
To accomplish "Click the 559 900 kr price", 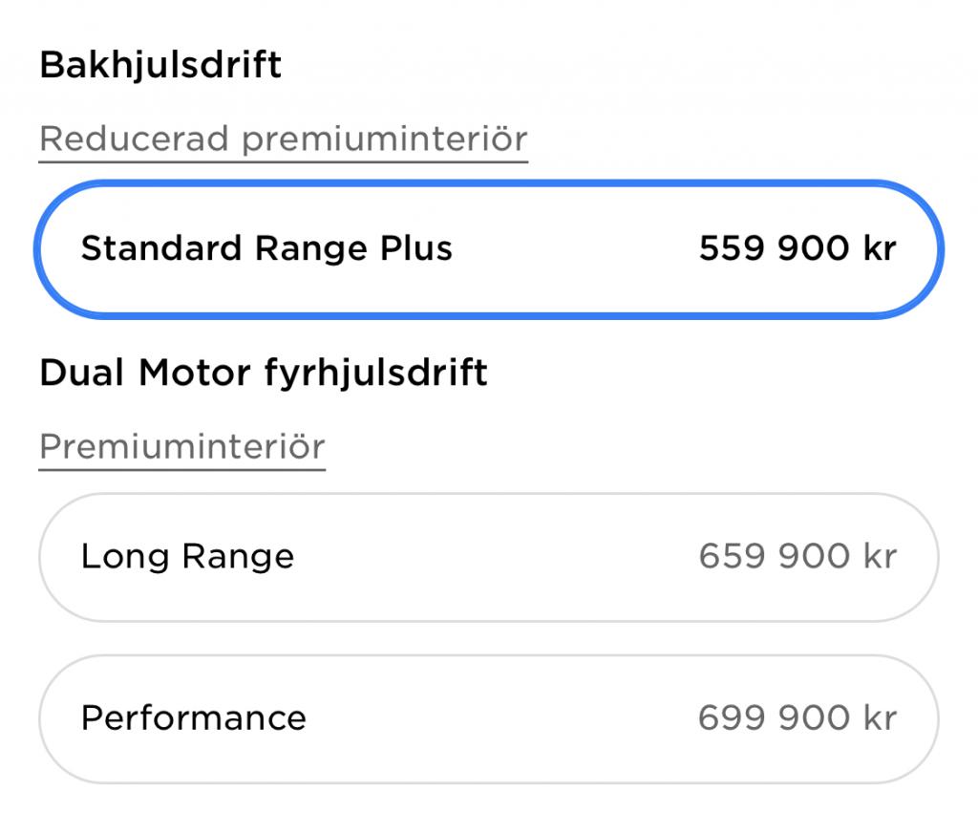I will point(797,249).
